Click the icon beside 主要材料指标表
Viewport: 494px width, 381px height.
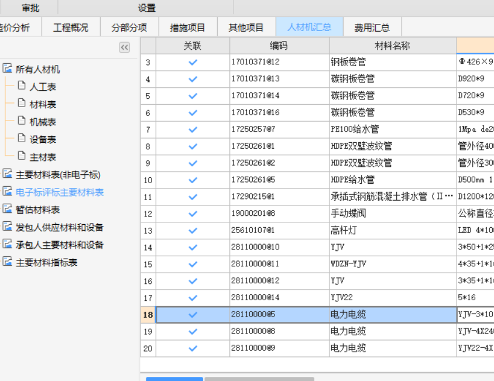point(8,261)
